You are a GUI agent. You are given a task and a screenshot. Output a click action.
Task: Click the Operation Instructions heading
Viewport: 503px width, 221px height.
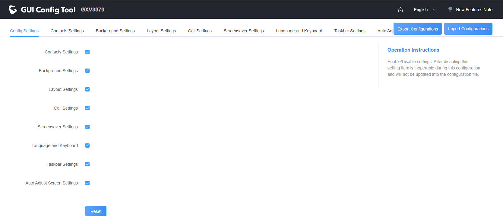pos(413,50)
